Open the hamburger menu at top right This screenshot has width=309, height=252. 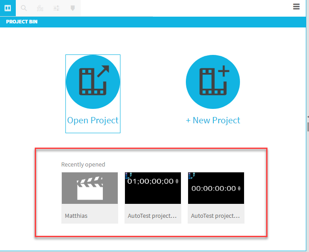[x=296, y=6]
